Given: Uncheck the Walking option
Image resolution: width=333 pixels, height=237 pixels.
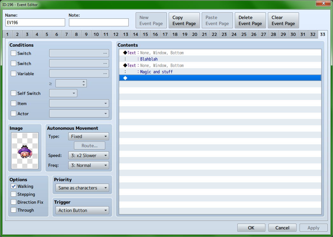Looking at the screenshot, I should click(13, 186).
